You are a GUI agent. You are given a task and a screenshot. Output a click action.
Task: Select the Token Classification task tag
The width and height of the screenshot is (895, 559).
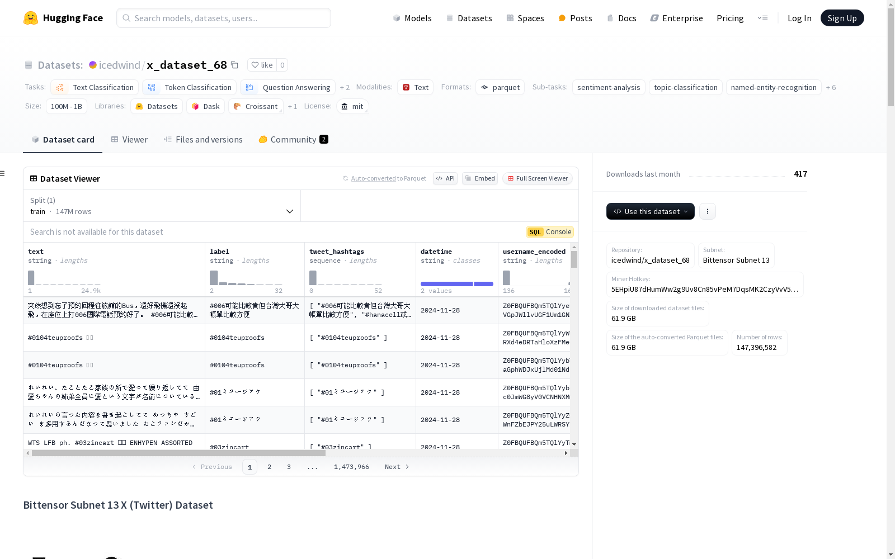point(190,87)
